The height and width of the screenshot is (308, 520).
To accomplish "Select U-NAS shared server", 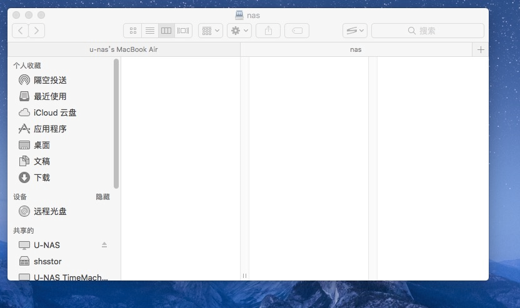I will point(47,245).
